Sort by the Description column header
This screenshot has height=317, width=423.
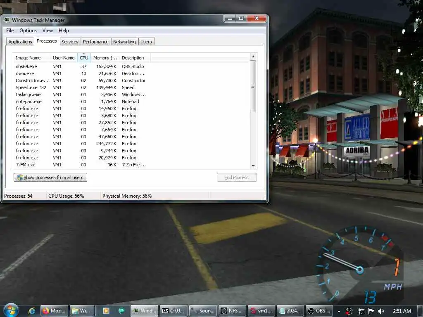(135, 58)
